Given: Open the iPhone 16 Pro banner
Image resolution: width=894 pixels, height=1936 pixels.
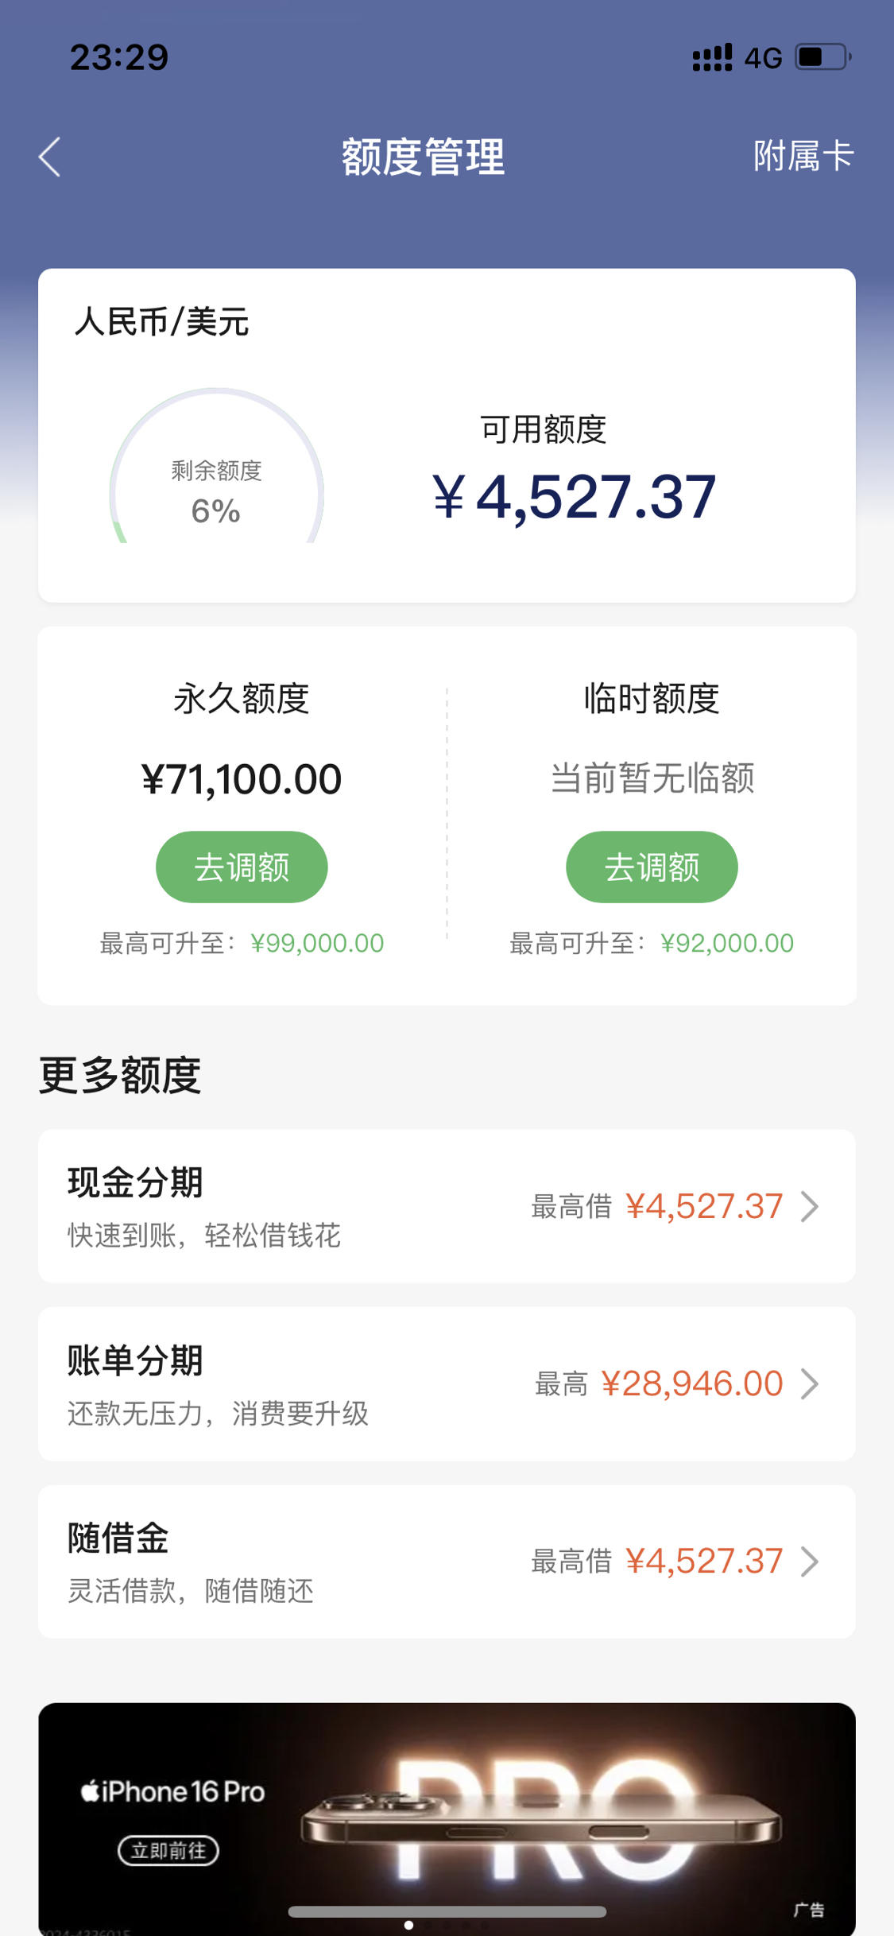Looking at the screenshot, I should 447,1819.
